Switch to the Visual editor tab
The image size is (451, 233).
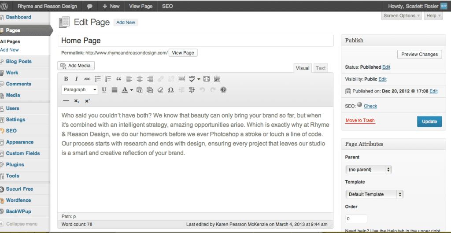click(302, 68)
